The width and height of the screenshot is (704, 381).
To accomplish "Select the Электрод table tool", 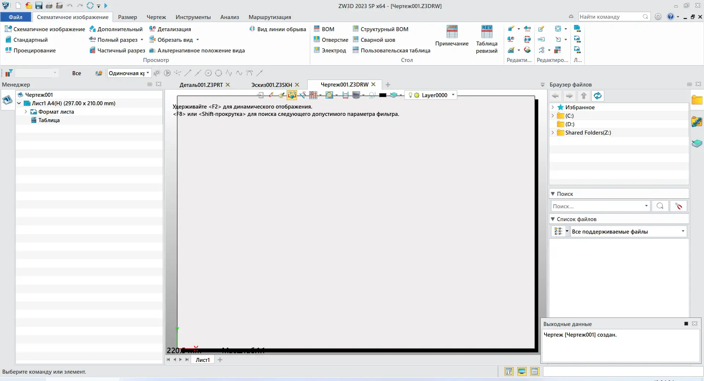I will 330,50.
